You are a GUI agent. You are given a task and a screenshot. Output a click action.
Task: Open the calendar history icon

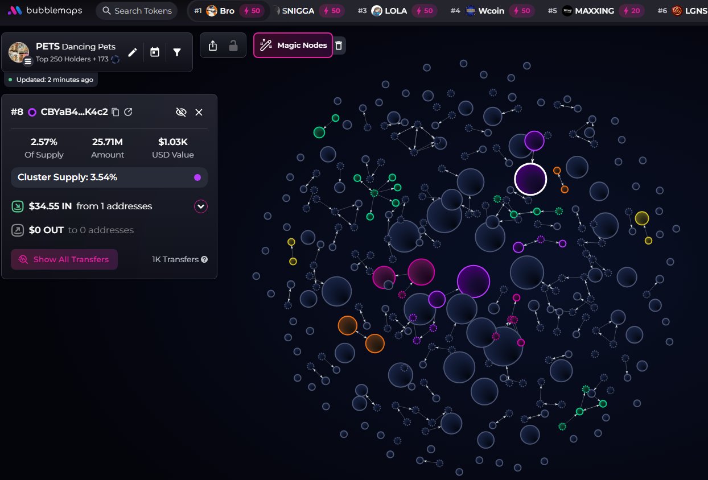tap(155, 52)
